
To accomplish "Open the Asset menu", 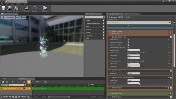I will coord(12,4).
